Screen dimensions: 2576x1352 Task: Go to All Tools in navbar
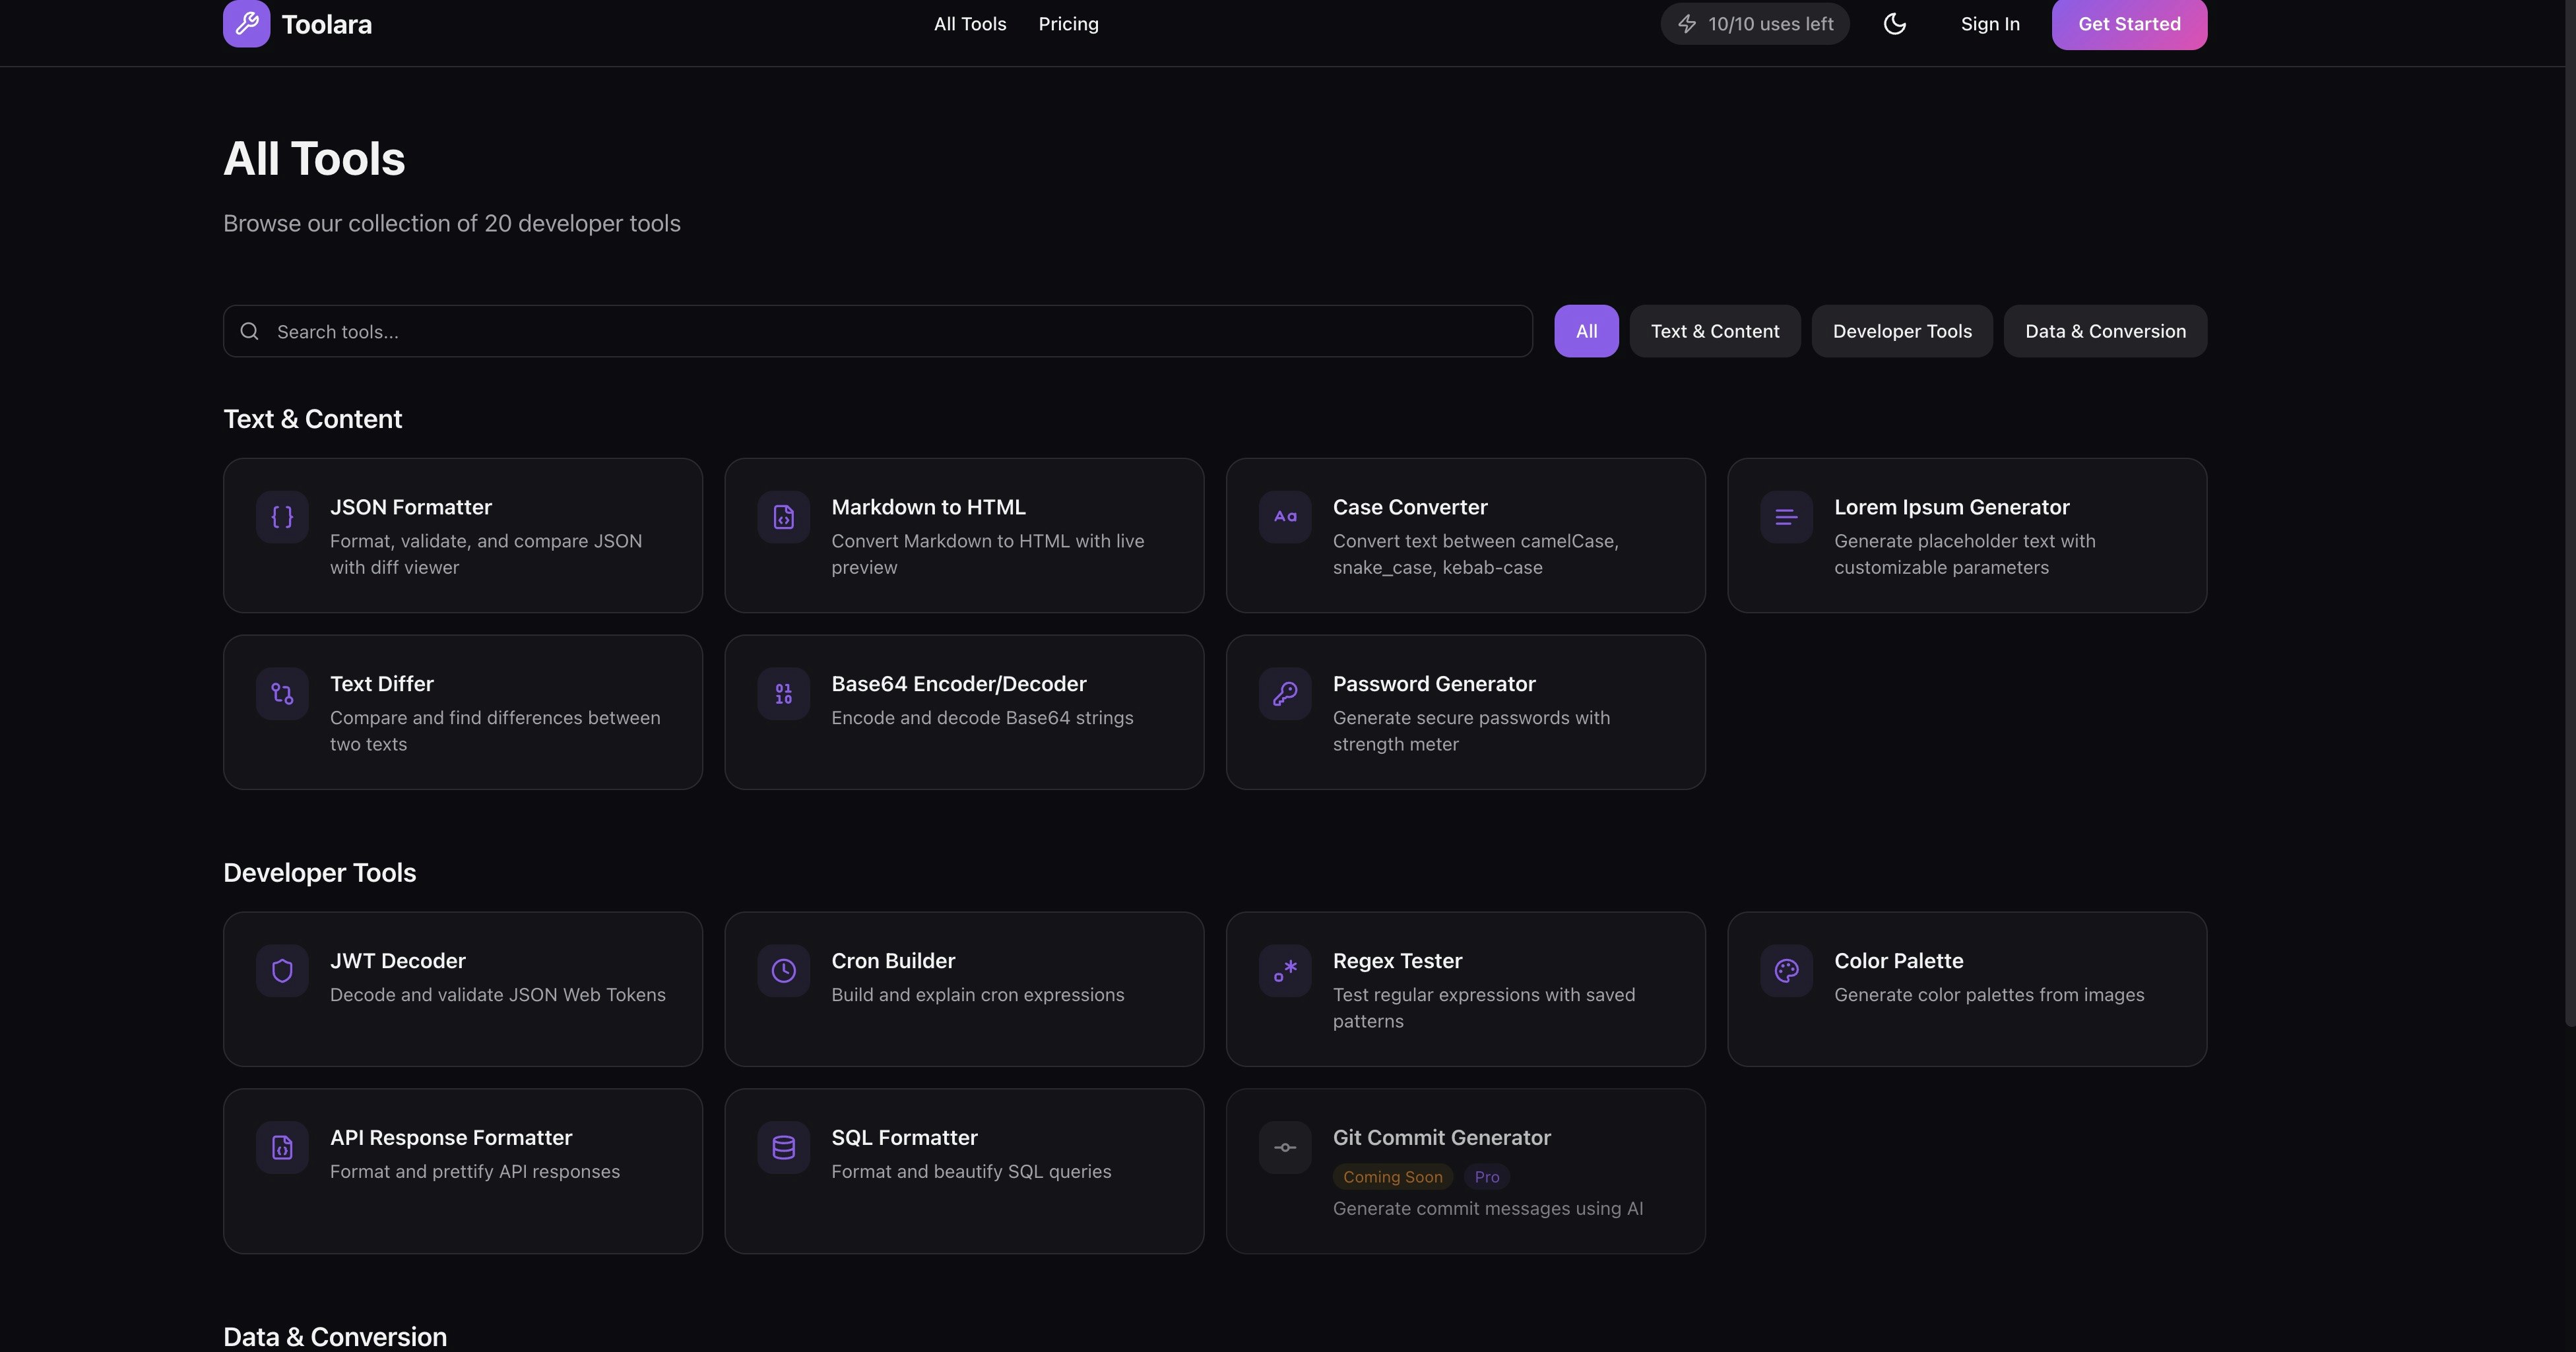(969, 24)
